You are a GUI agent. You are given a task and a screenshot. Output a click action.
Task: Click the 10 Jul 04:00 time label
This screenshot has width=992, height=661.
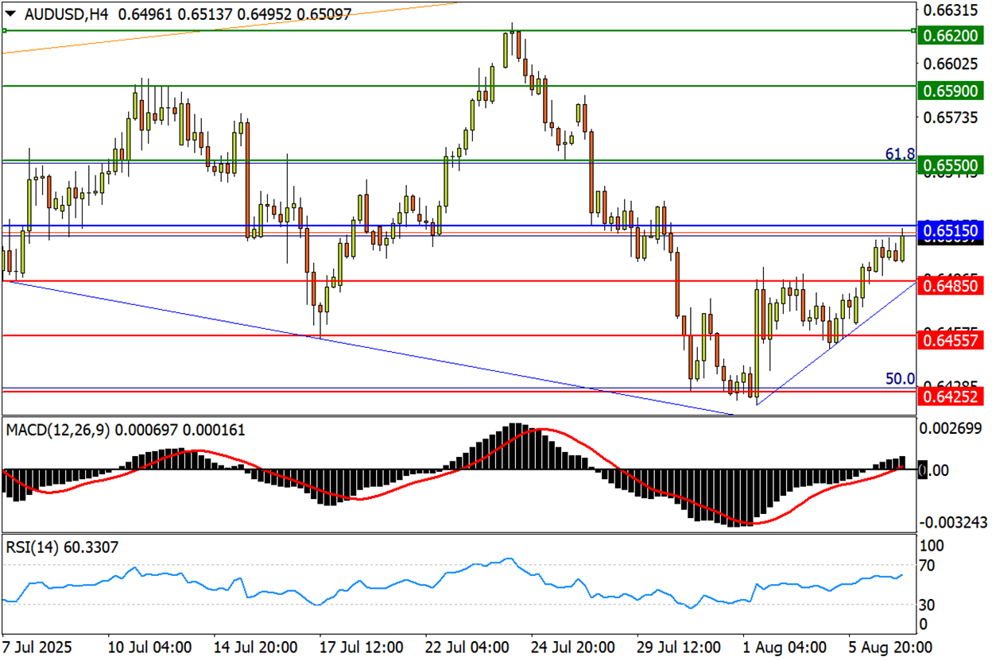tap(149, 647)
